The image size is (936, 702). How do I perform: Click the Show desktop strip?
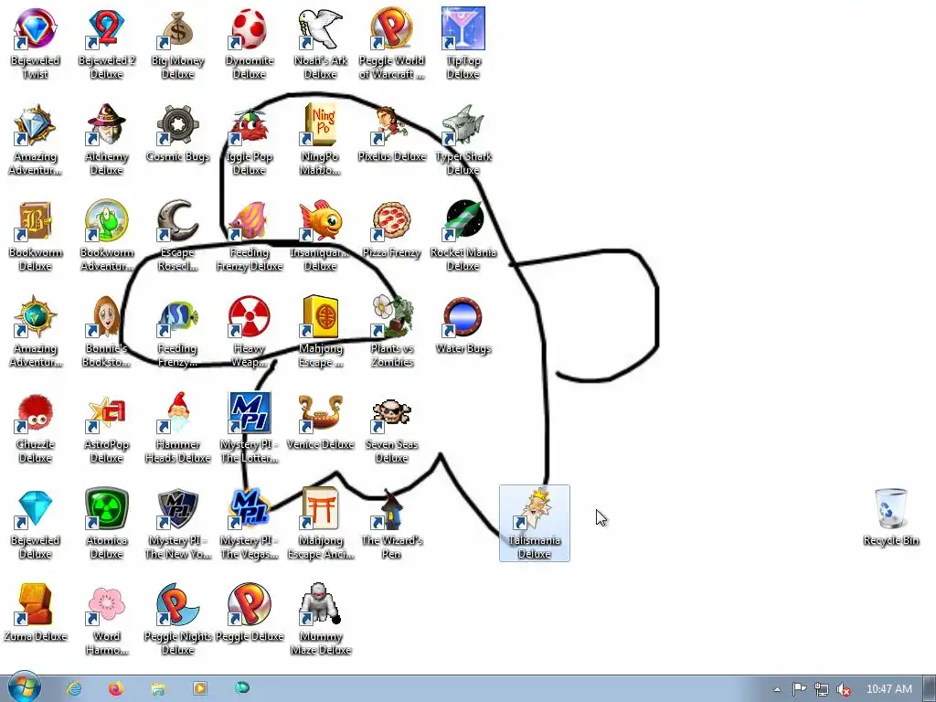[x=930, y=689]
